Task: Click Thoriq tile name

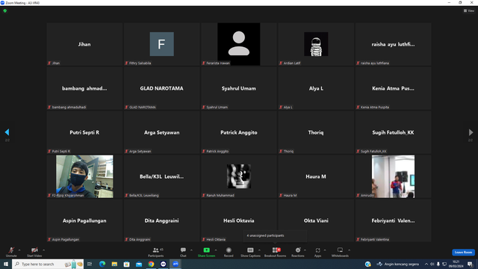Action: click(x=316, y=133)
